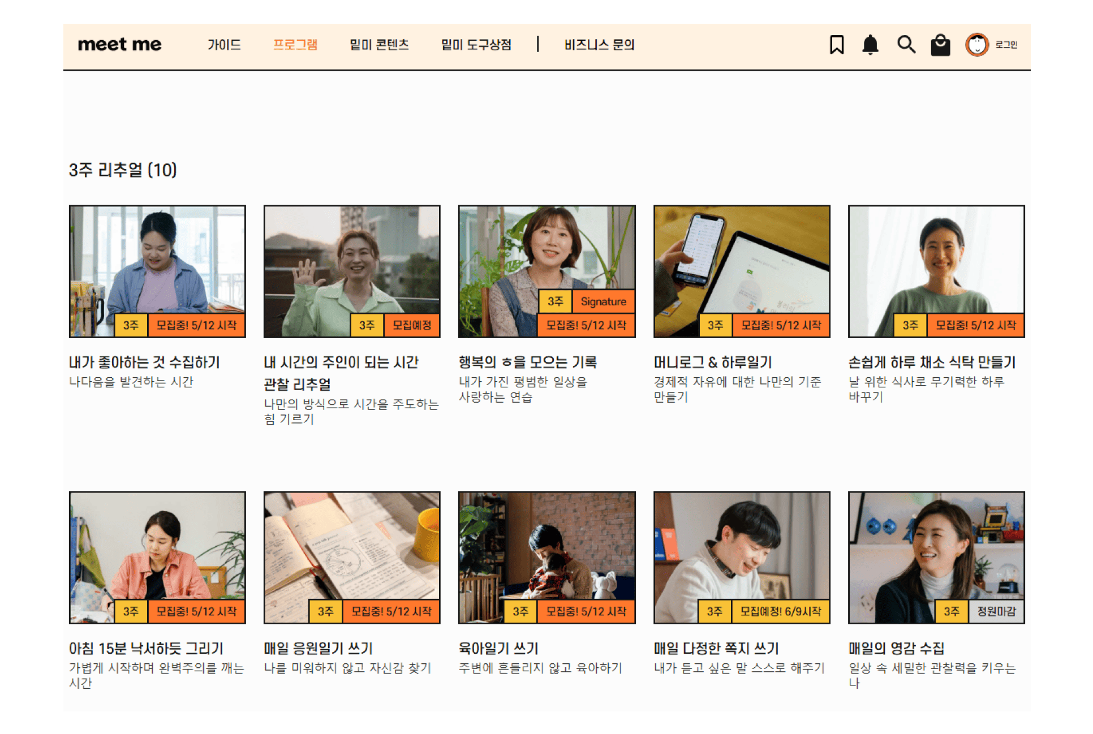Open 밑미 도구상점 in the navigation

[x=477, y=45]
